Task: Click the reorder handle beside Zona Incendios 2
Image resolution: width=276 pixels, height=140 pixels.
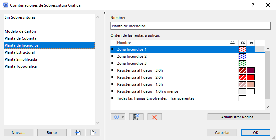Action: point(112,56)
